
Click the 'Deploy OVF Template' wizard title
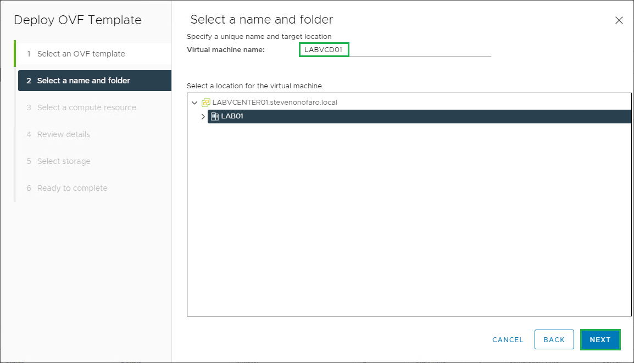[x=77, y=20]
